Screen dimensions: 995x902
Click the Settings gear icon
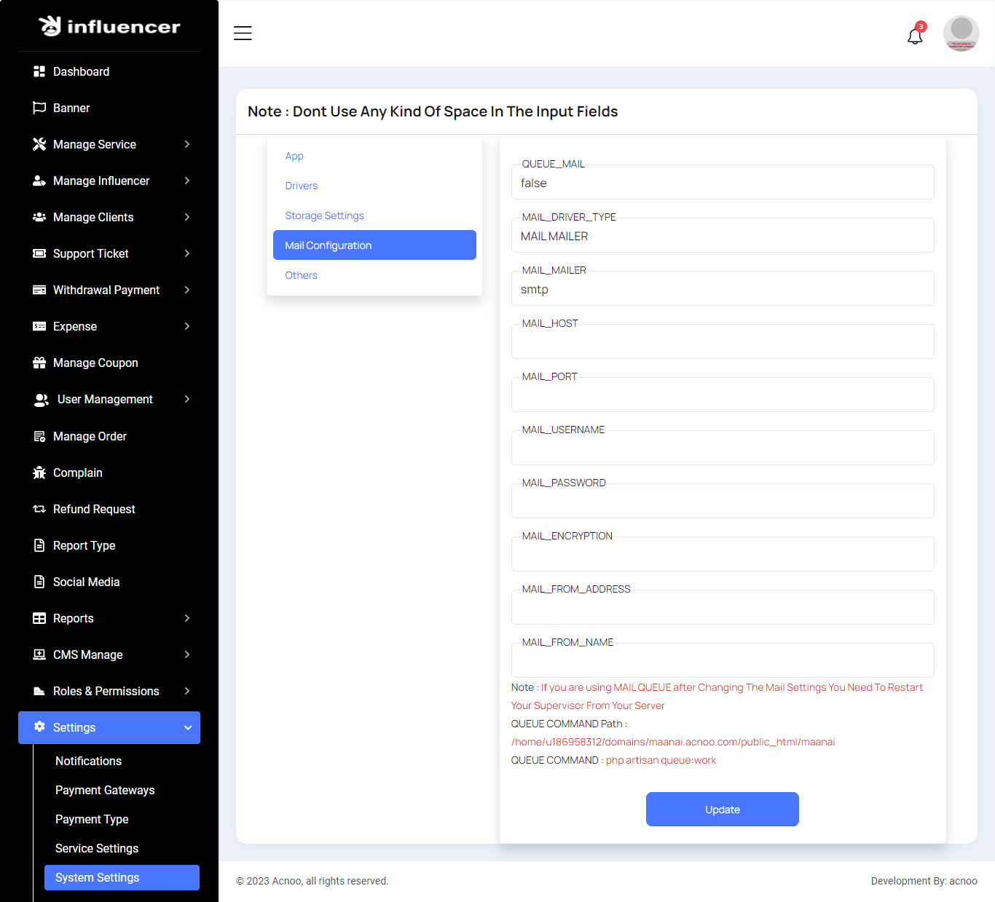[39, 727]
